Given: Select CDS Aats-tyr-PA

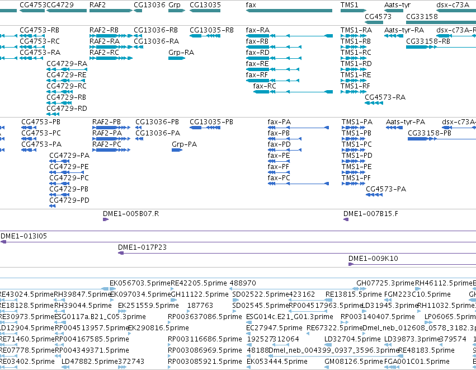Looking at the screenshot, I should point(394,128).
